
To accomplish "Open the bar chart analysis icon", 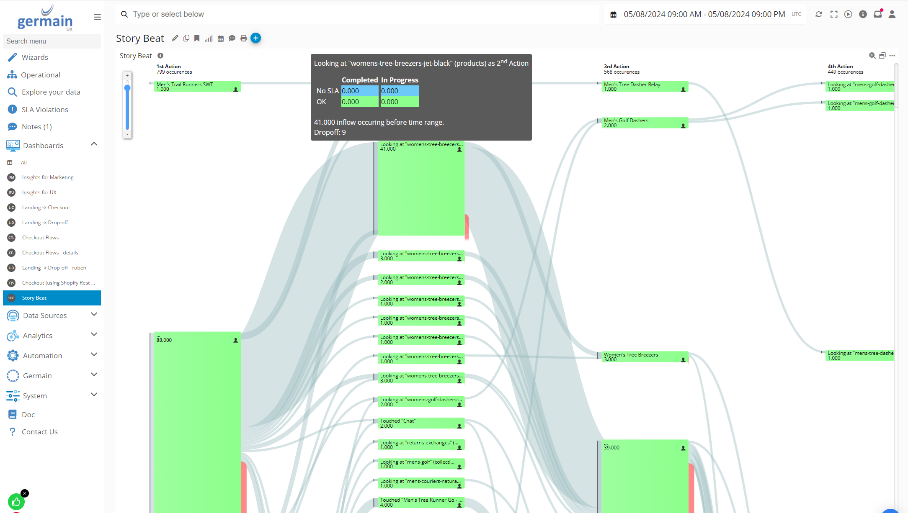I will [x=209, y=38].
